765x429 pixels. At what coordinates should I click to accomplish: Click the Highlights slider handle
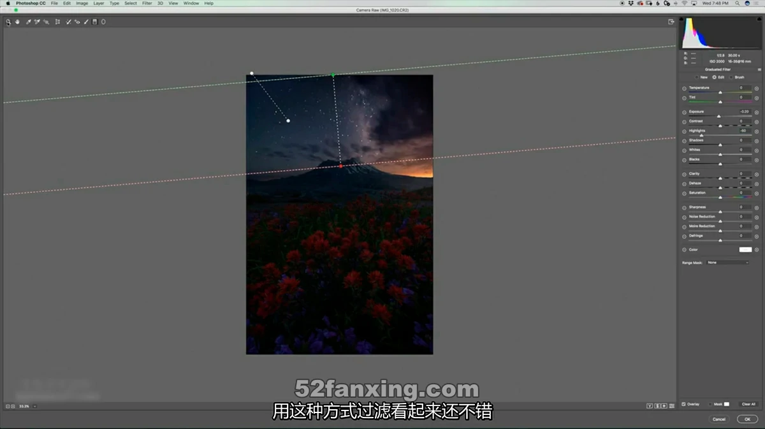coord(701,135)
